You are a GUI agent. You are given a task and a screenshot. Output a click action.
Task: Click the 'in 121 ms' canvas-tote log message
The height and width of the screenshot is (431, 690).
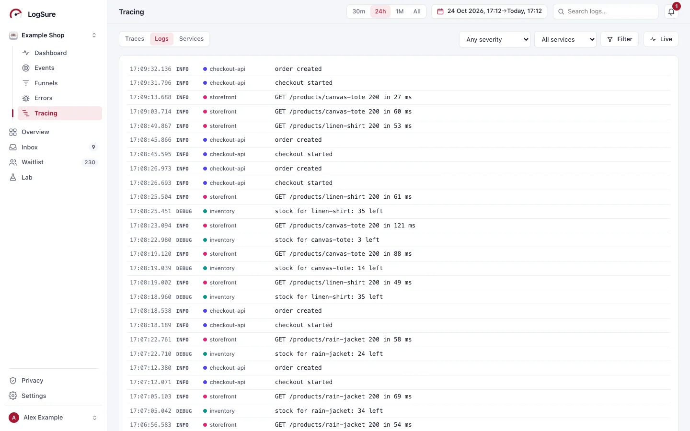point(345,226)
